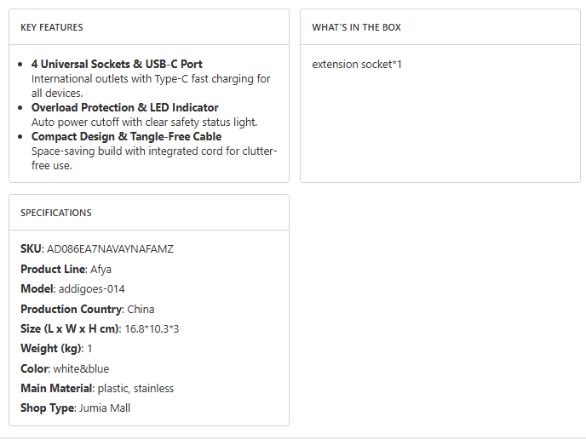
Task: Click the SPECIFICATIONS section header
Action: 56,213
